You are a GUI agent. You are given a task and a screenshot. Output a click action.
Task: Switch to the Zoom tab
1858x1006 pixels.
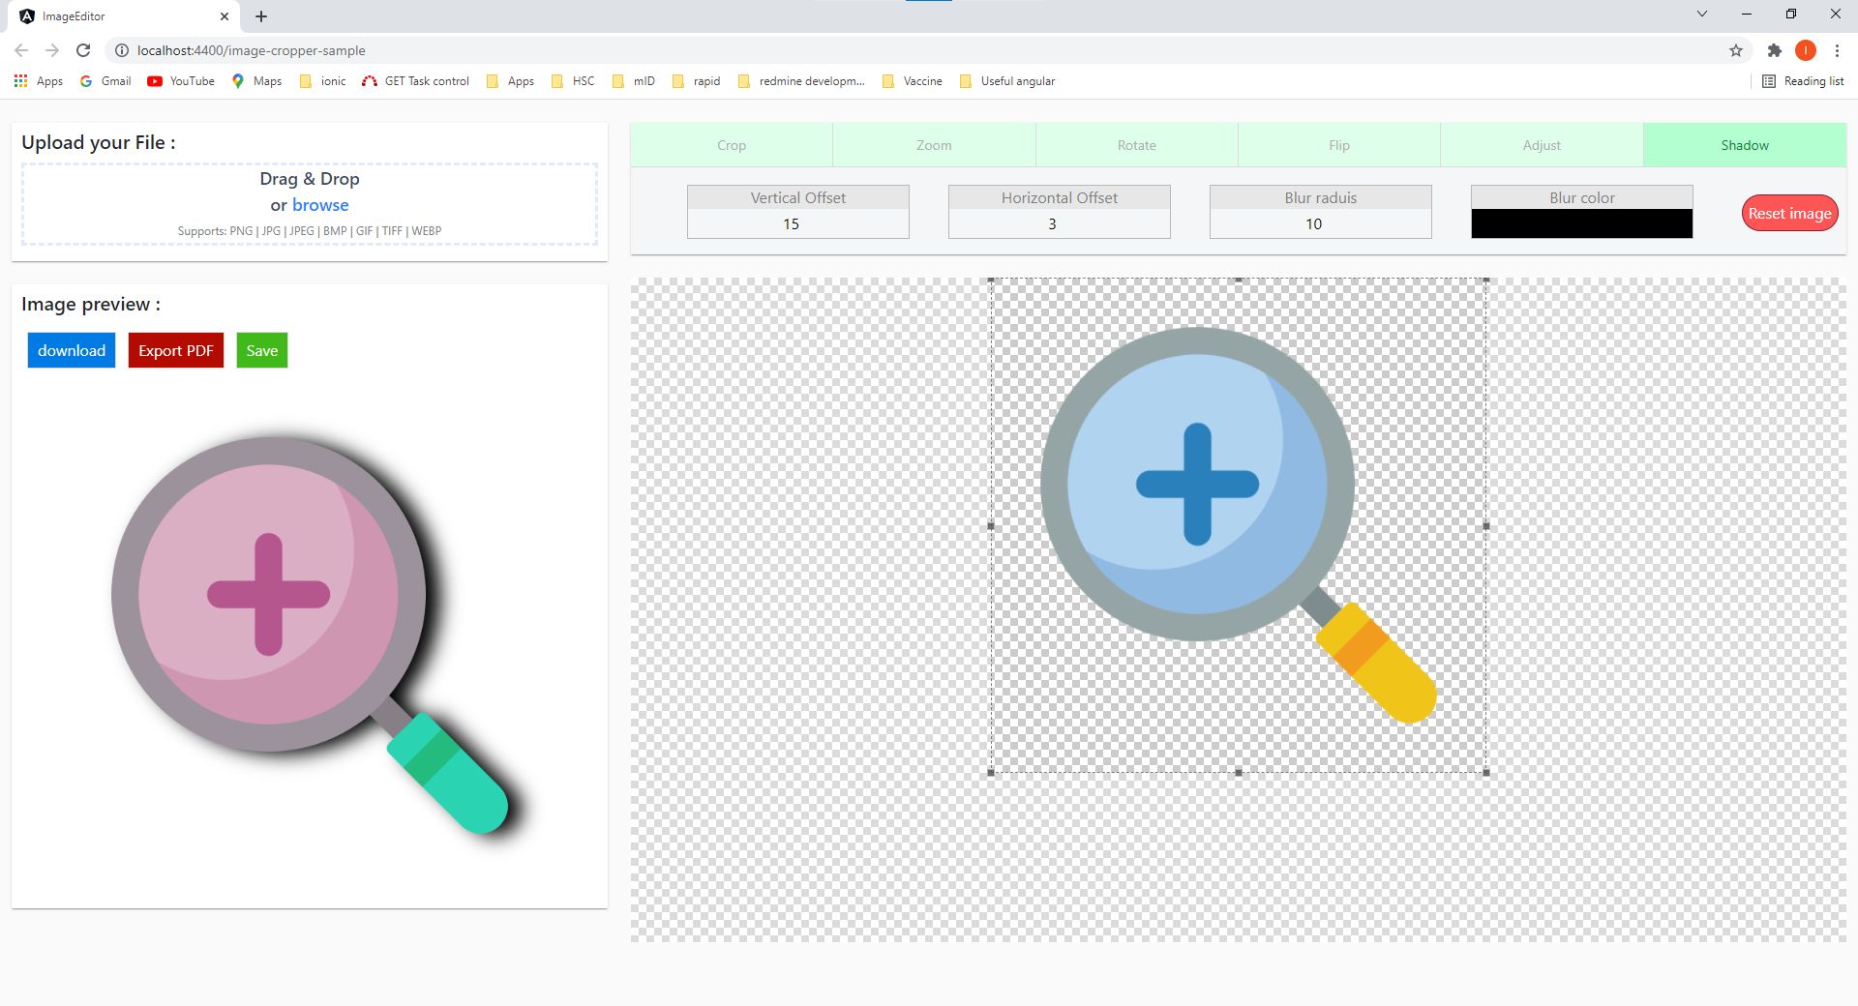coord(934,145)
